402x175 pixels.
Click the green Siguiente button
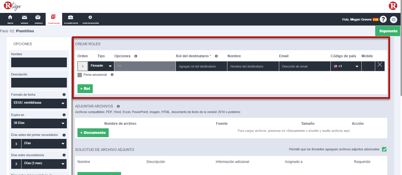click(x=388, y=31)
